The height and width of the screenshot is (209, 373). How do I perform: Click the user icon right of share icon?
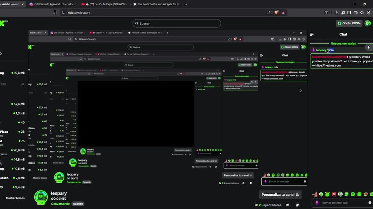click(x=297, y=205)
